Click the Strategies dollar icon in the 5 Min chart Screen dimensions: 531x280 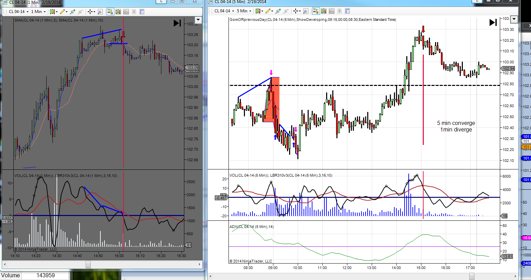tap(339, 11)
